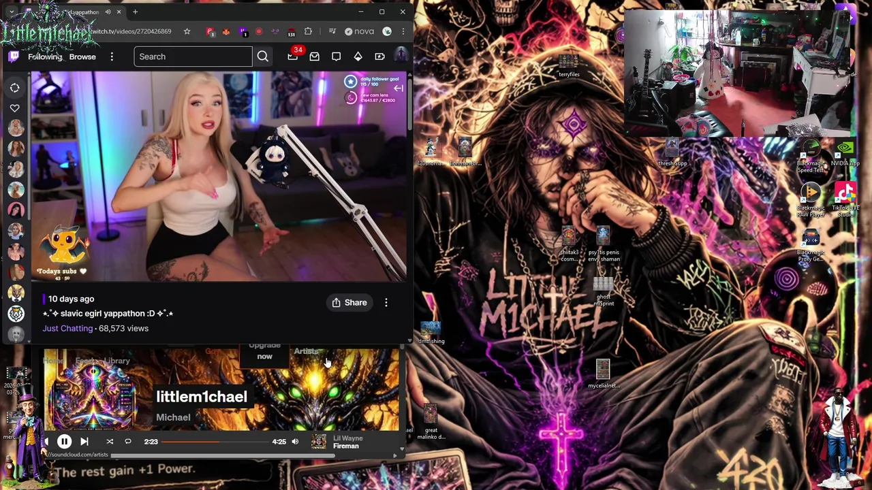
Task: Open SoundCloud Artists menu item
Action: click(306, 351)
